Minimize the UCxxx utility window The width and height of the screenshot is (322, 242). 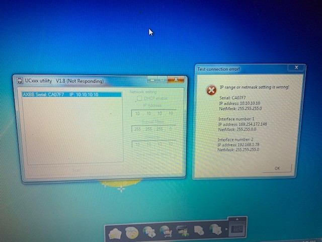pyautogui.click(x=153, y=80)
